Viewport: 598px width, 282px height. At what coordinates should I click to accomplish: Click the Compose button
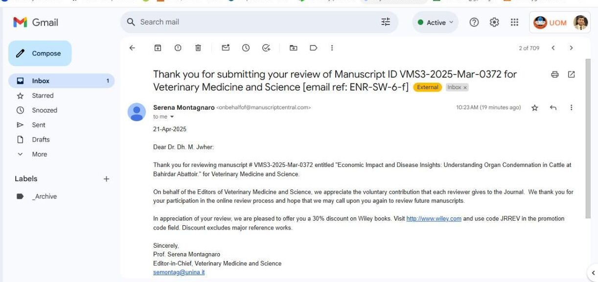pyautogui.click(x=40, y=53)
